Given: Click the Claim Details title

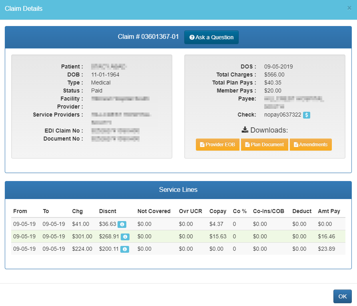Looking at the screenshot, I should pyautogui.click(x=24, y=9).
